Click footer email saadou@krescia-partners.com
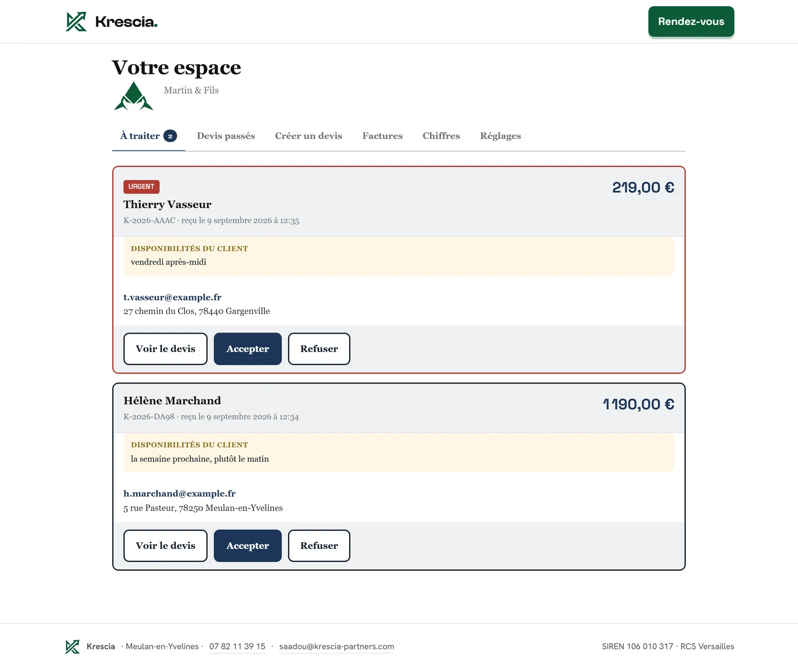Screen dimensions: 798x671 point(337,647)
